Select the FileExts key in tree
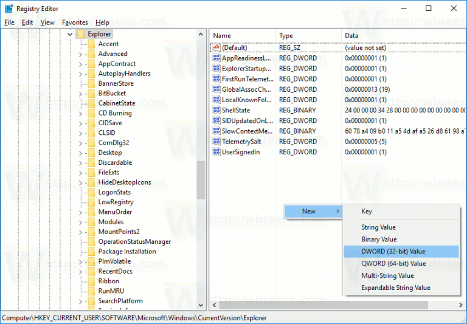Viewport: 467px width, 324px height. pos(109,173)
